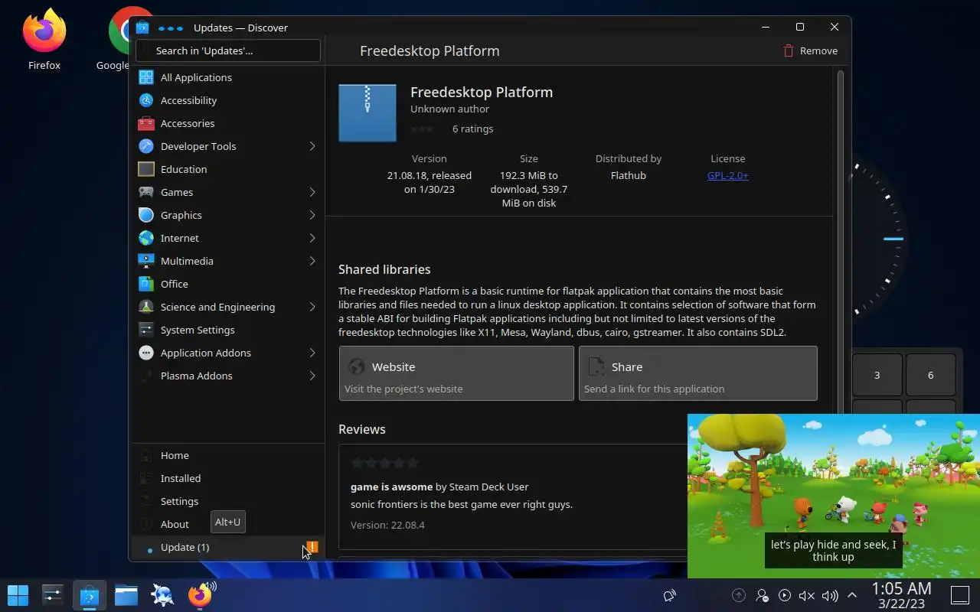
Task: Open the clock showing 1:05 AM
Action: coord(901,595)
